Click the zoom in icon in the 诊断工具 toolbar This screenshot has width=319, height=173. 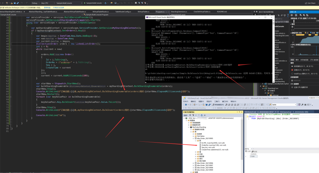tap(300, 15)
